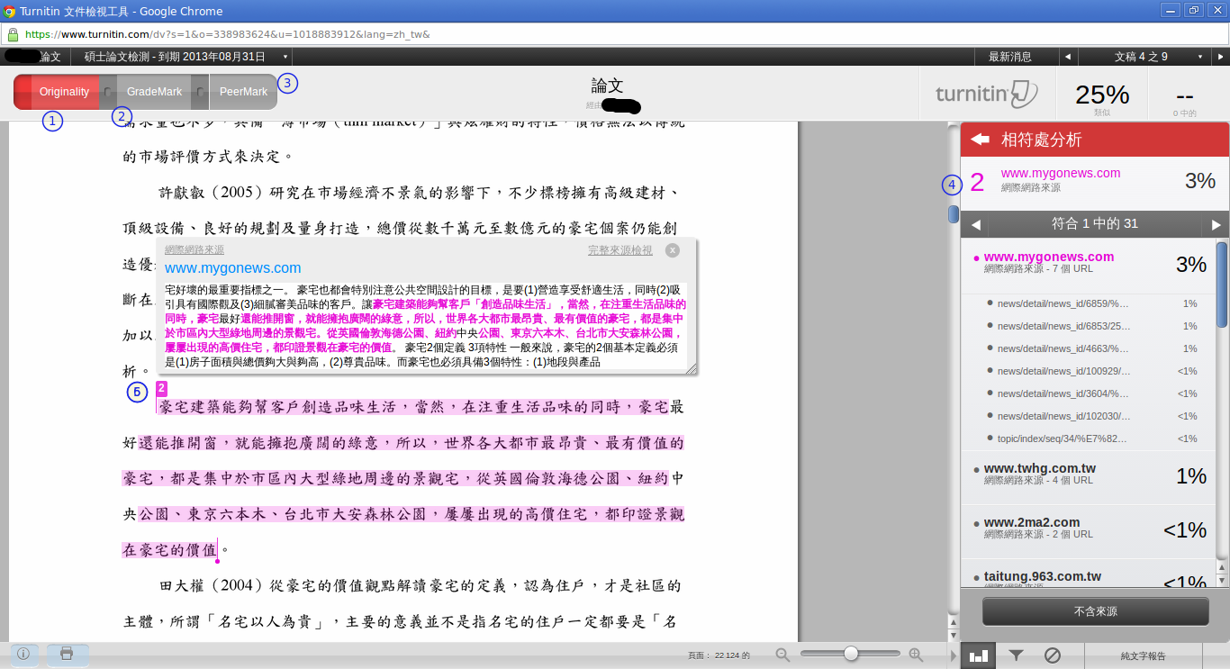The width and height of the screenshot is (1230, 669).
Task: Open the 完整來源檢視 full source link
Action: coord(620,250)
